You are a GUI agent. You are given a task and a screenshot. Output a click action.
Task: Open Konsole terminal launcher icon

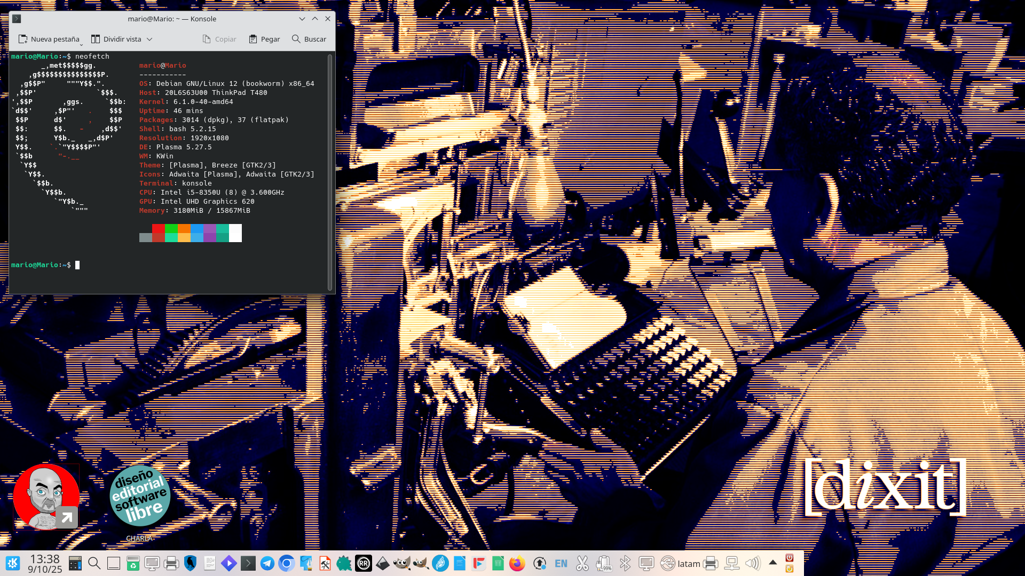tap(248, 564)
